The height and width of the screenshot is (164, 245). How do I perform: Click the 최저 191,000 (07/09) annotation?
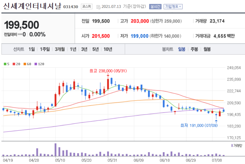tap(199, 125)
